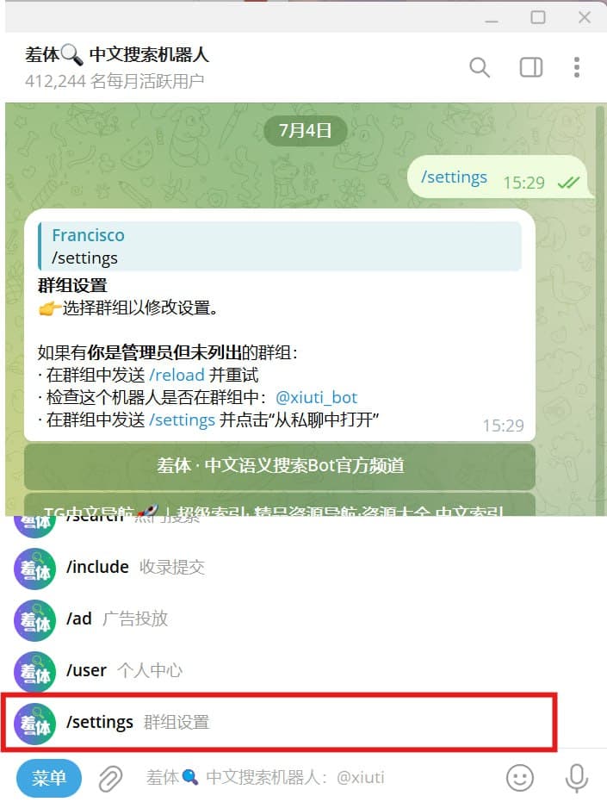Click the paperclip attach file icon

coord(110,779)
